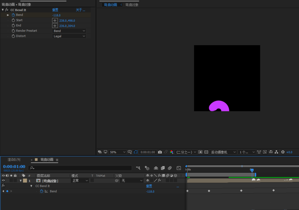
Task: Toggle the layer's quality switch
Action: (155, 180)
